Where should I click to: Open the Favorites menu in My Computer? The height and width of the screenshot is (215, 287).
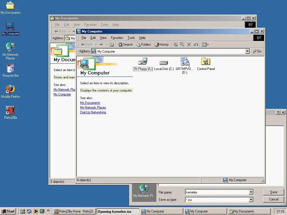click(117, 38)
